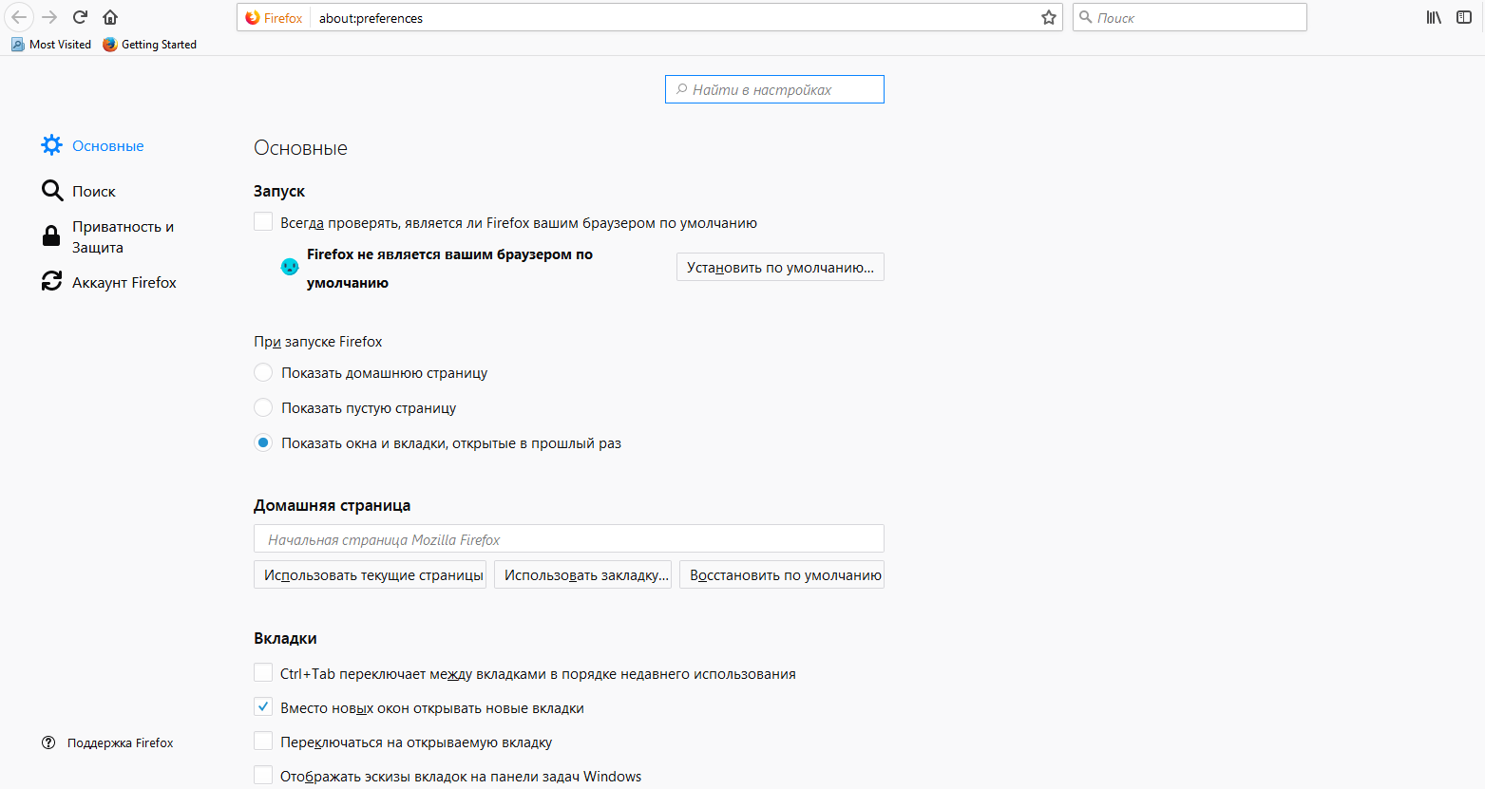
Task: Click the magnifier icon in the toolbar search box
Action: 1086,17
